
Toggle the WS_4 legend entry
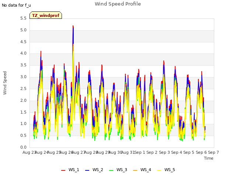pos(142,170)
